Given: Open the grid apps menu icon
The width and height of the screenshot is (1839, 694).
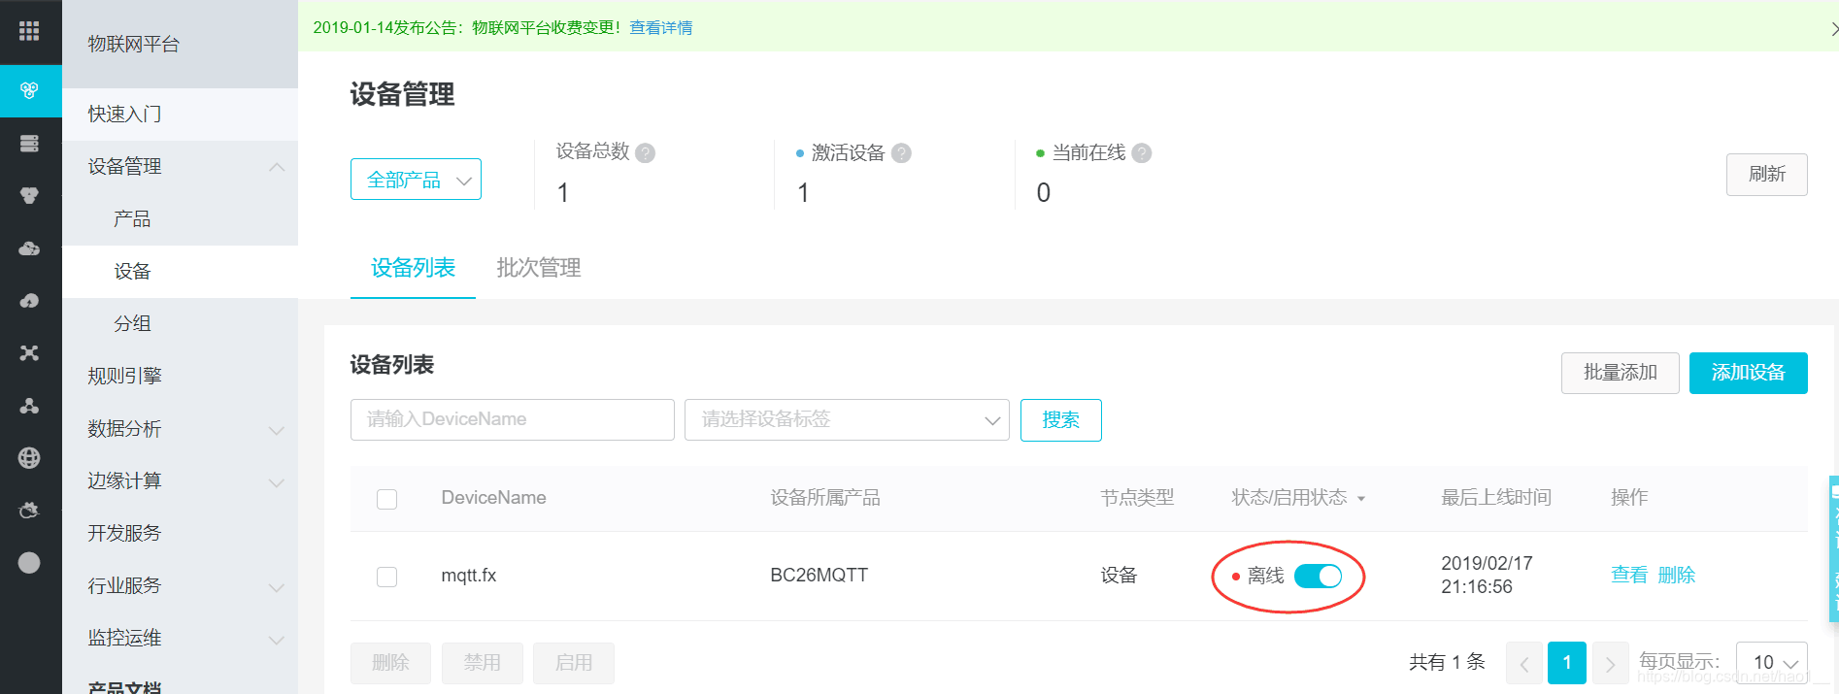Looking at the screenshot, I should (29, 31).
